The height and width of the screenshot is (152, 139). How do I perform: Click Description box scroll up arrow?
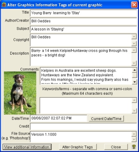pyautogui.click(x=134, y=50)
